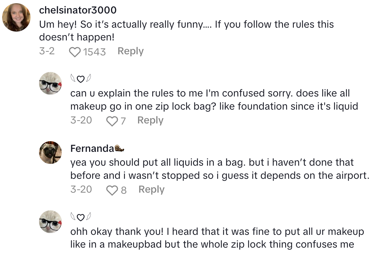Click cat avatar beside the zip lock question
Screen dimensions: 374x254
pyautogui.click(x=50, y=83)
